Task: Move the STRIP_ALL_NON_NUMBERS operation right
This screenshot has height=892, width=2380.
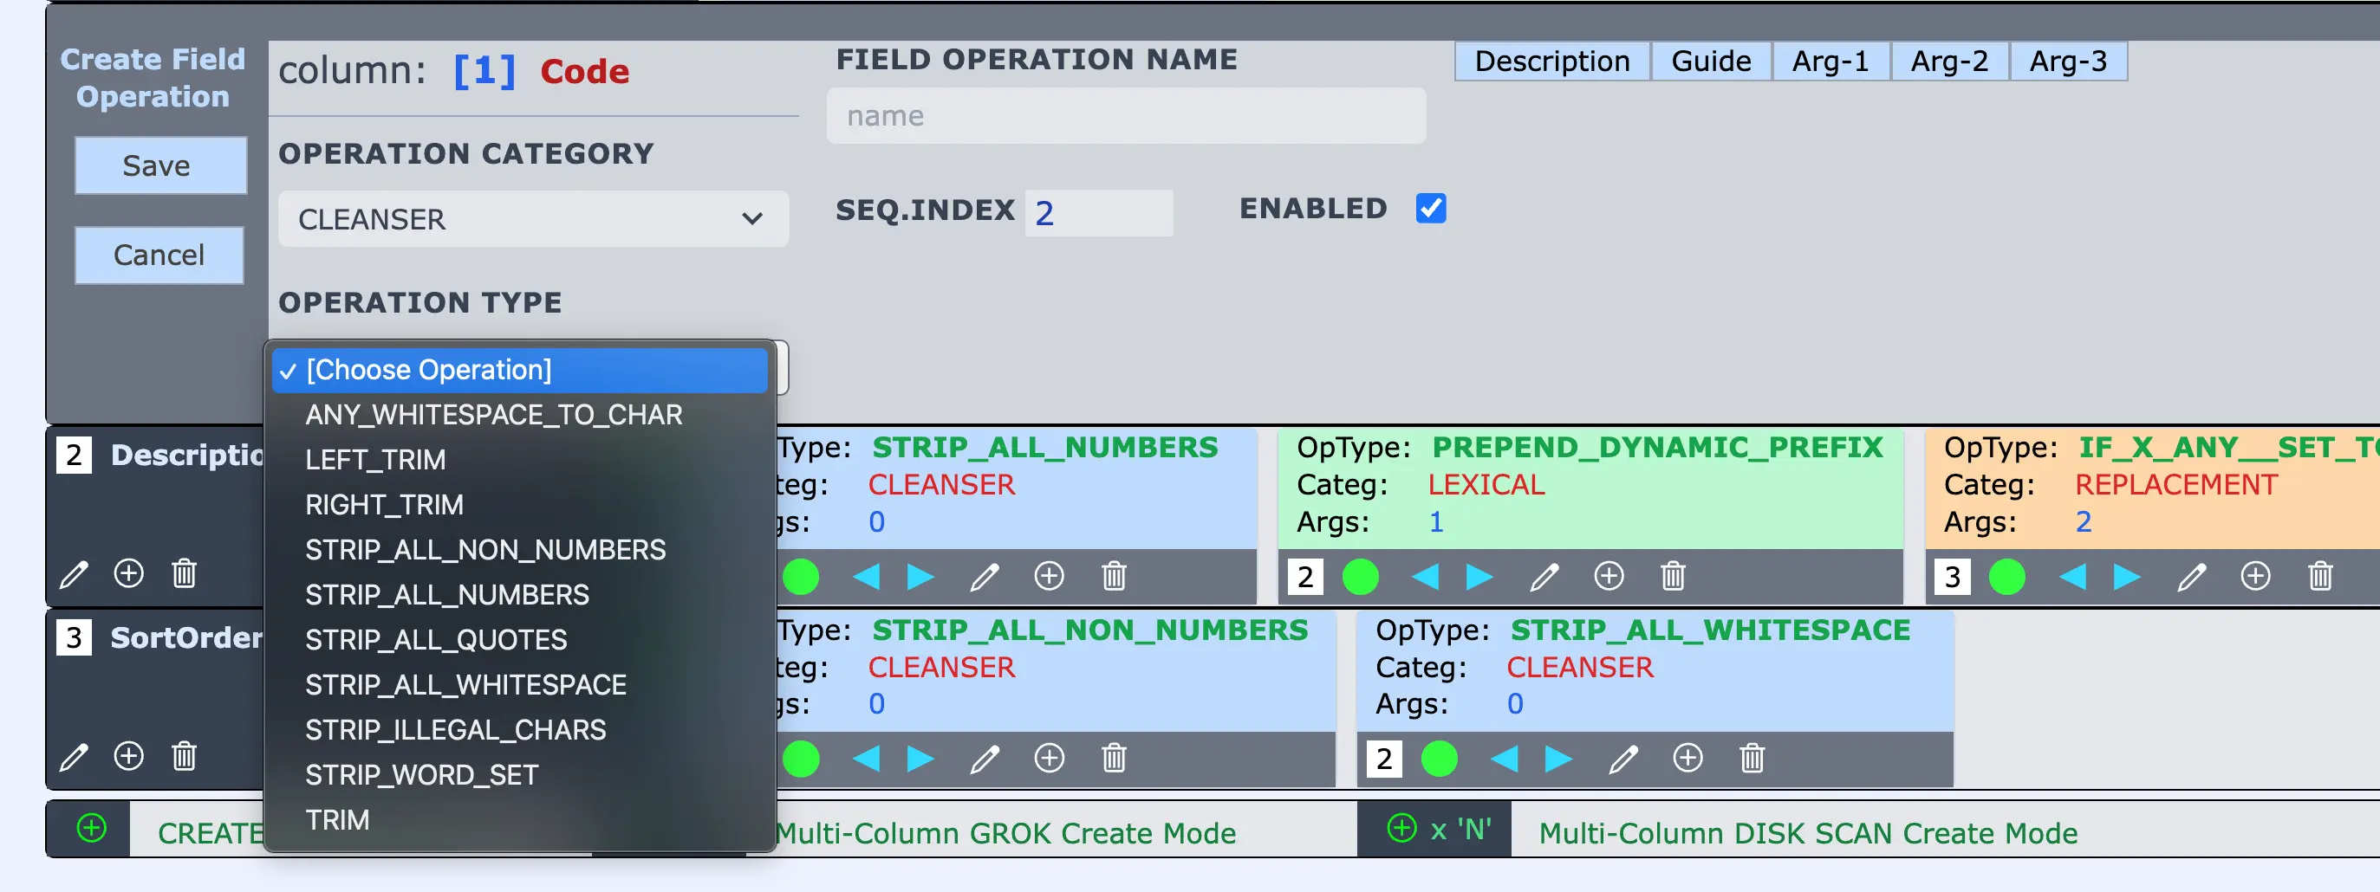Action: tap(920, 759)
